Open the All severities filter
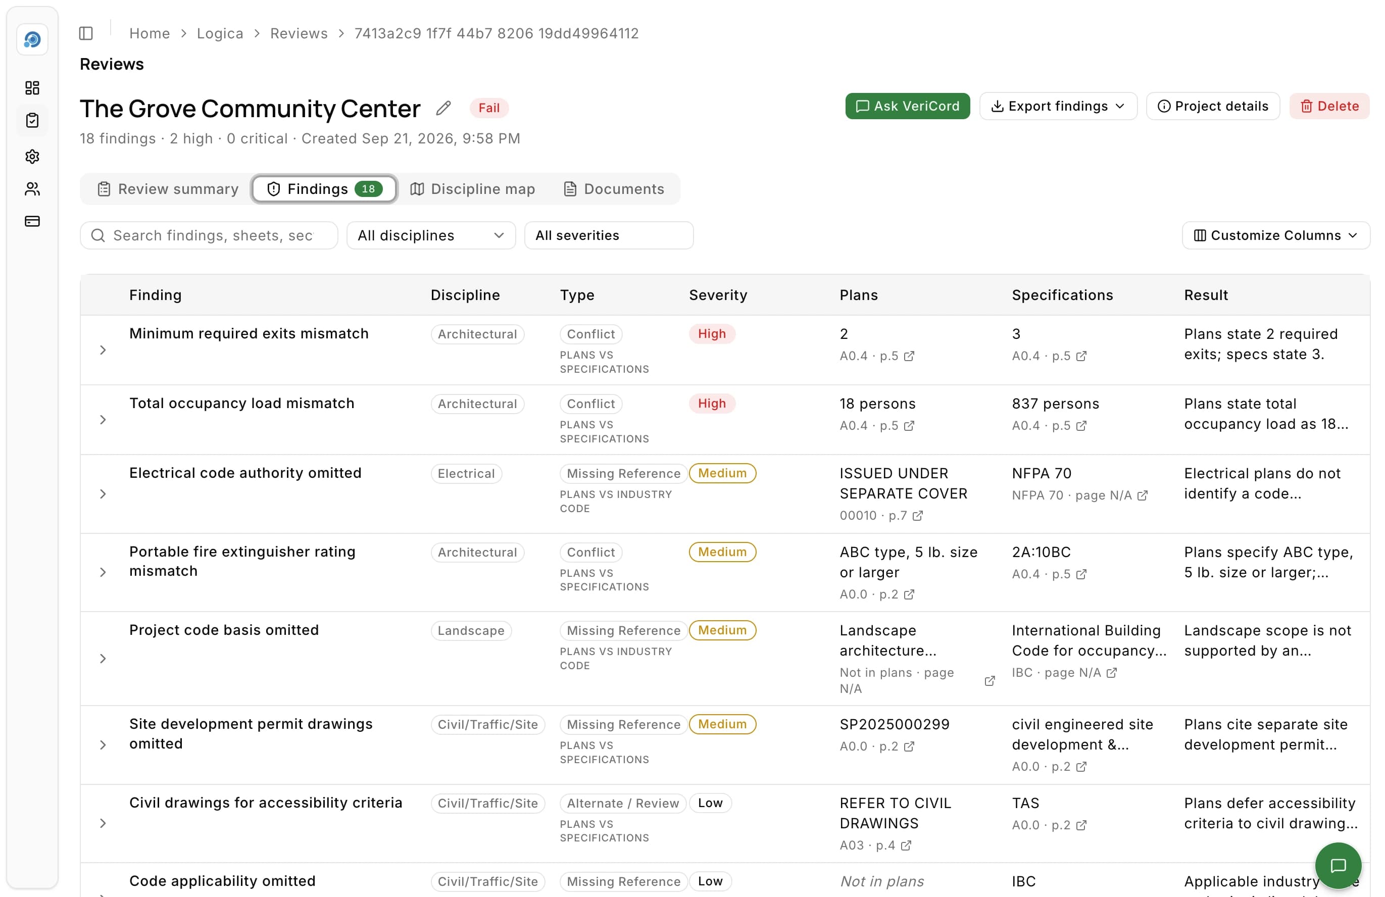The width and height of the screenshot is (1385, 897). coord(609,235)
